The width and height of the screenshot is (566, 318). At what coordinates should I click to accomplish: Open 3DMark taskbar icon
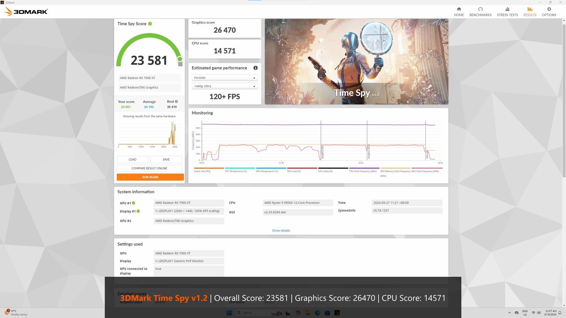click(x=337, y=313)
